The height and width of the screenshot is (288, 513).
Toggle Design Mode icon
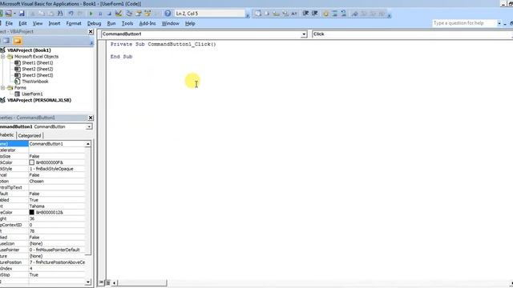click(x=119, y=14)
